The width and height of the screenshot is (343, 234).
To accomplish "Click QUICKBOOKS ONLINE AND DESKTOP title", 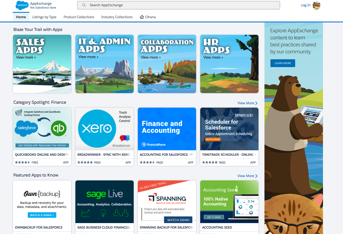I will 42,155.
